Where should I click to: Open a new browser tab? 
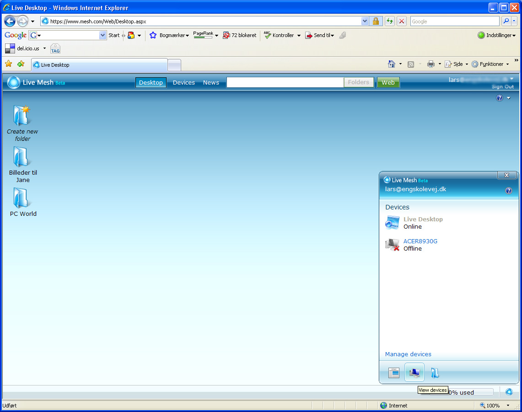[174, 65]
